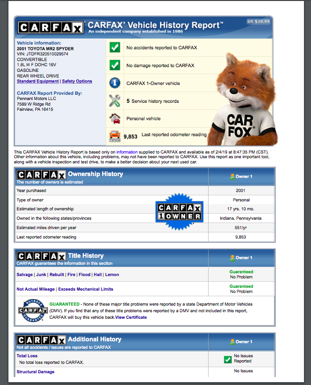Open the Not Actual Mileage link

click(36, 289)
